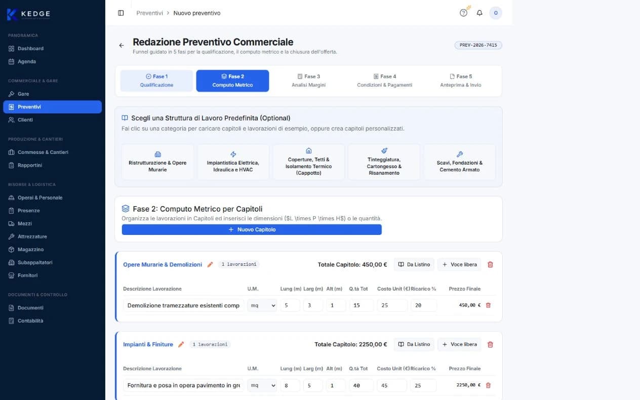Open U.M. dropdown in Fornitura row
Image resolution: width=640 pixels, height=400 pixels.
(262, 385)
